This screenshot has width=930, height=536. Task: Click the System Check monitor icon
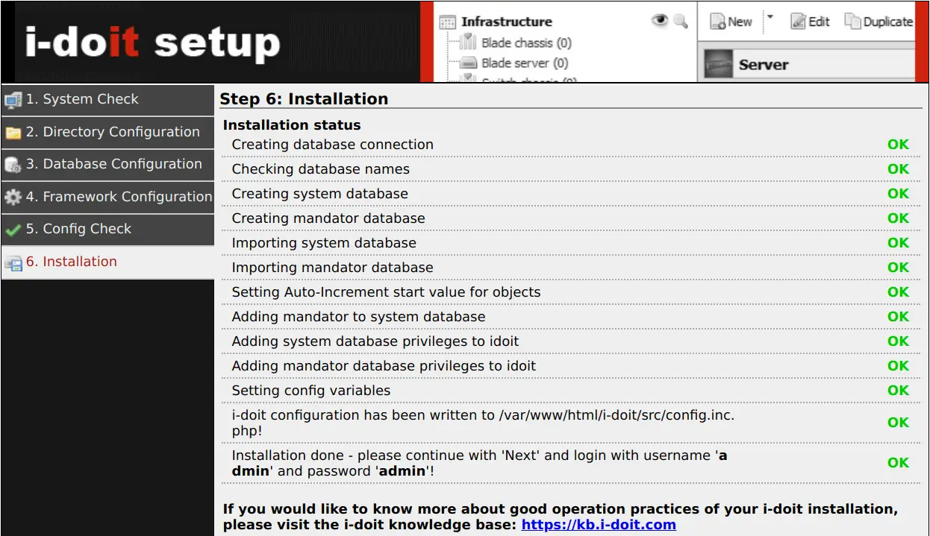[x=13, y=99]
